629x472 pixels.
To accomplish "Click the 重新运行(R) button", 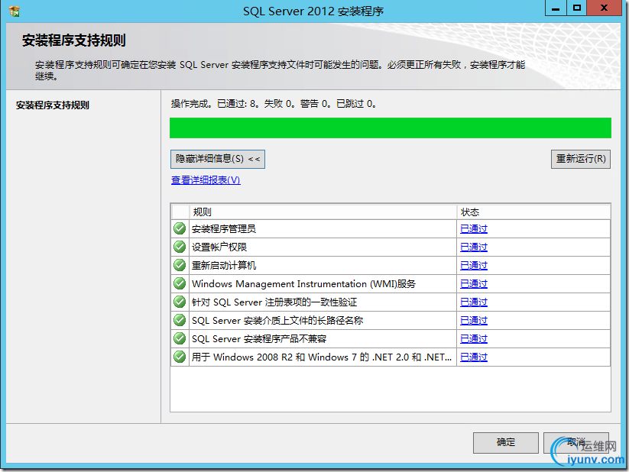I will [581, 159].
